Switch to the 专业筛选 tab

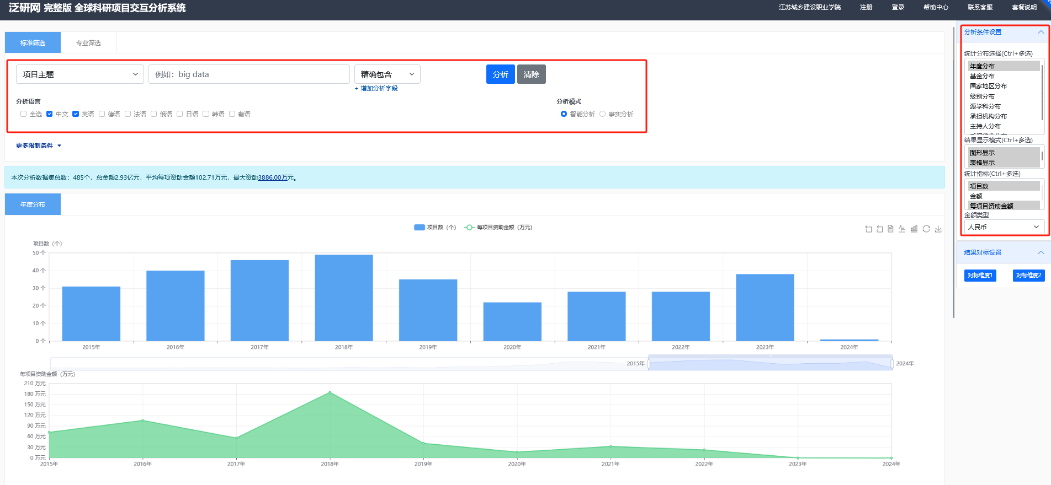point(88,42)
